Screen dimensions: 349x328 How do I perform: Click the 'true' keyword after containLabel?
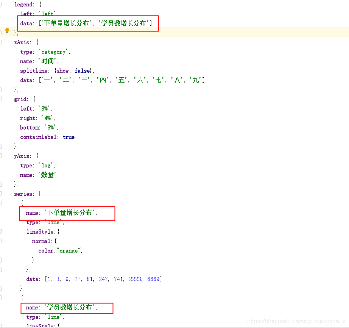(69, 137)
